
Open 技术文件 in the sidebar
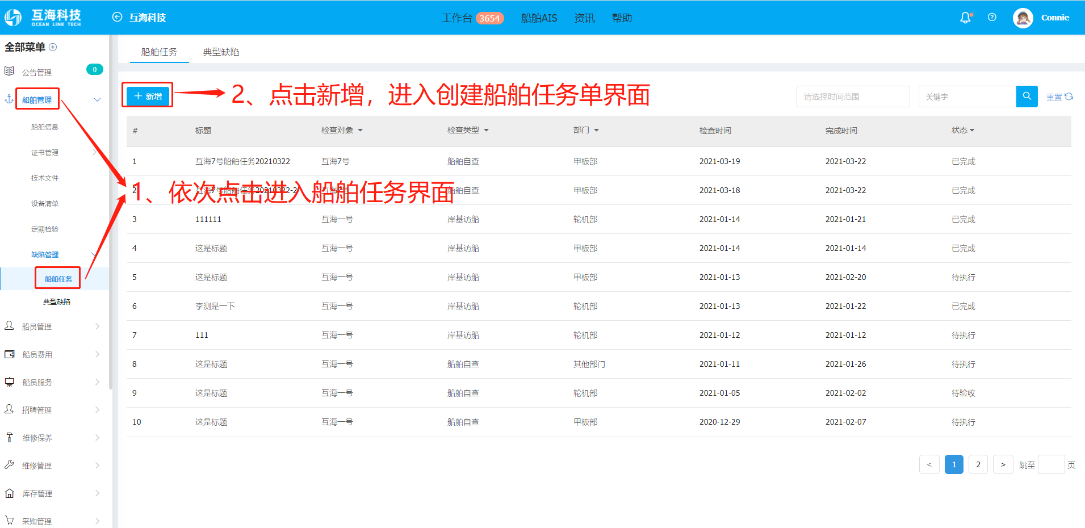point(45,178)
